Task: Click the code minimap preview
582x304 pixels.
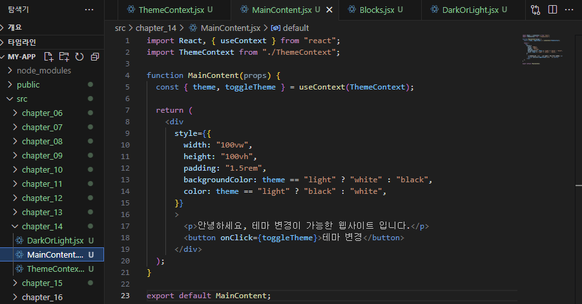Action: click(543, 49)
